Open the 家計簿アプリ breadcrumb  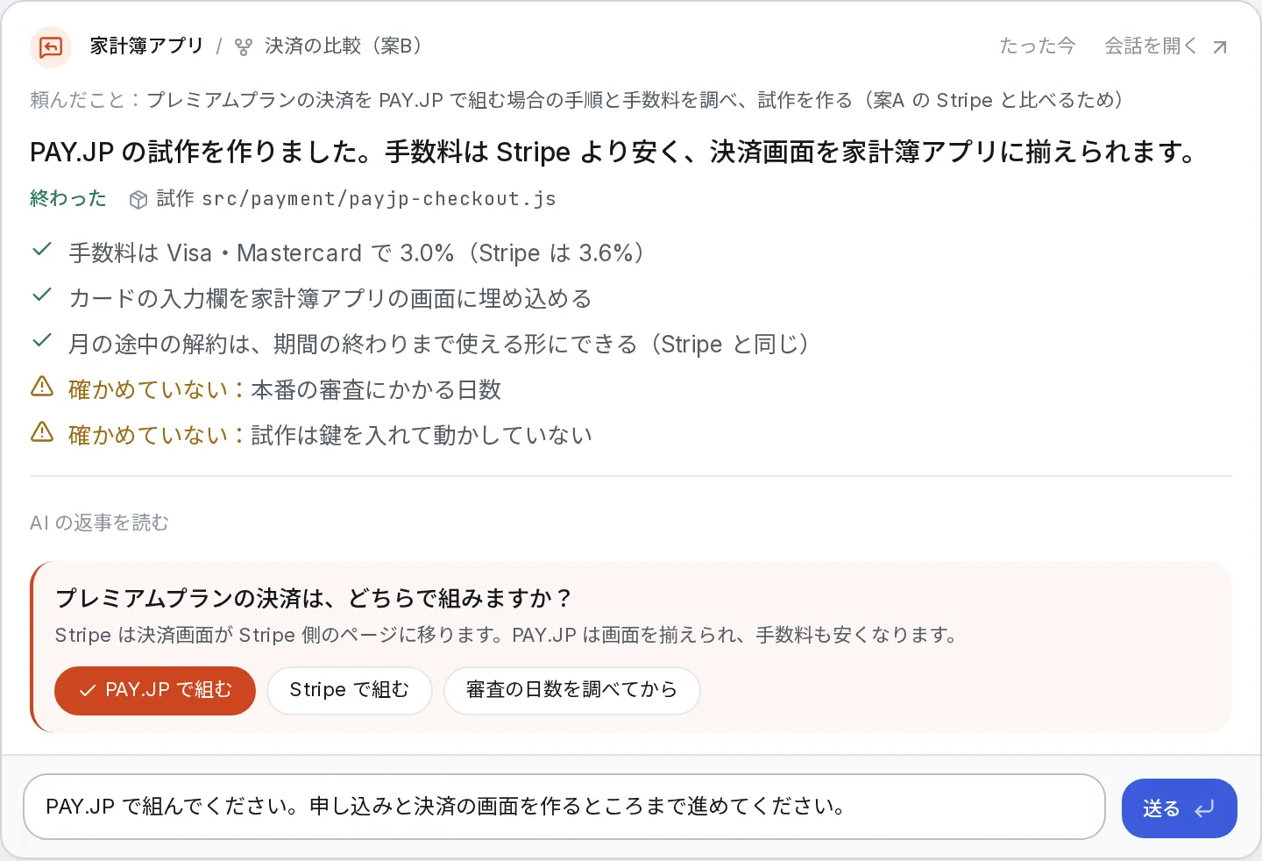tap(146, 46)
